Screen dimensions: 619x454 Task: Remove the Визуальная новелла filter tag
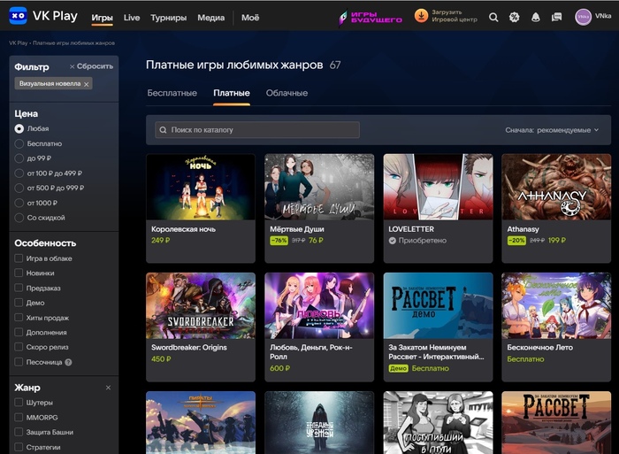pyautogui.click(x=87, y=84)
